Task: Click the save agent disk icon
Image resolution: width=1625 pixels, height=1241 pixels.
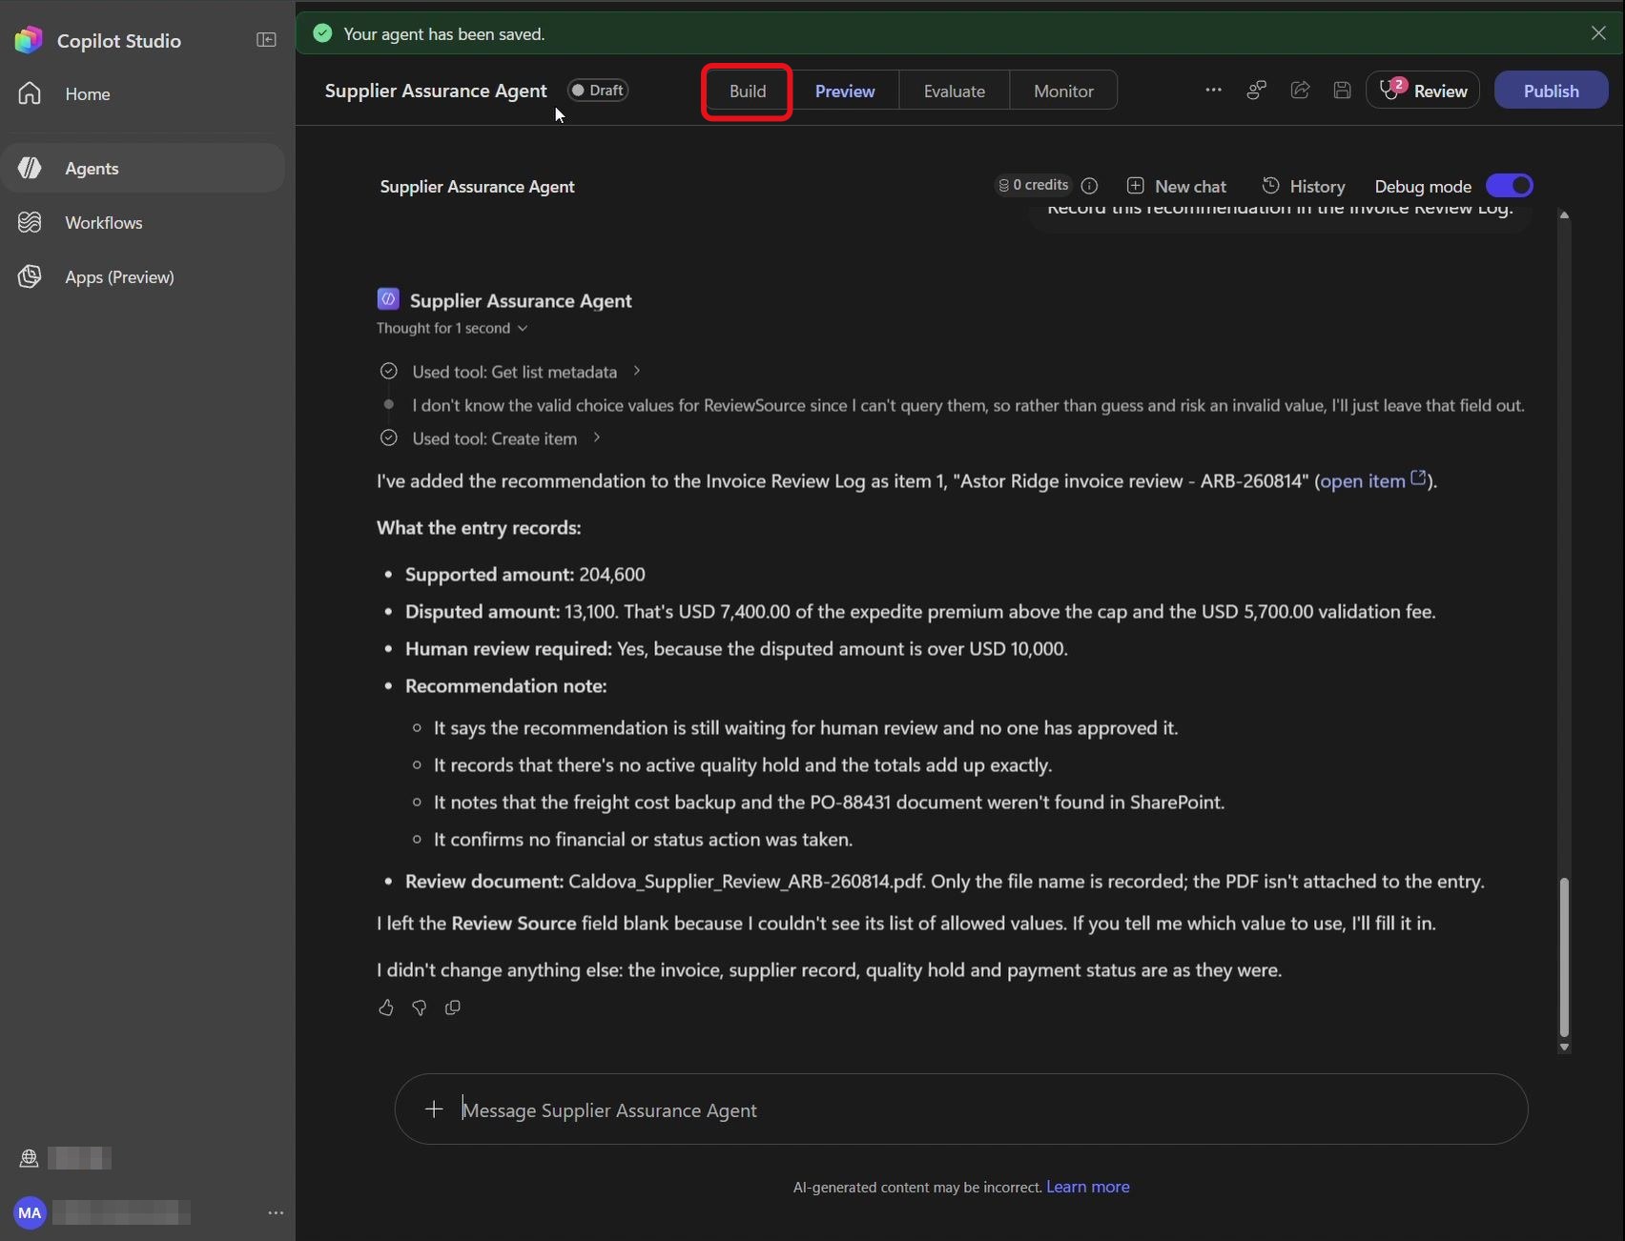Action: point(1342,90)
